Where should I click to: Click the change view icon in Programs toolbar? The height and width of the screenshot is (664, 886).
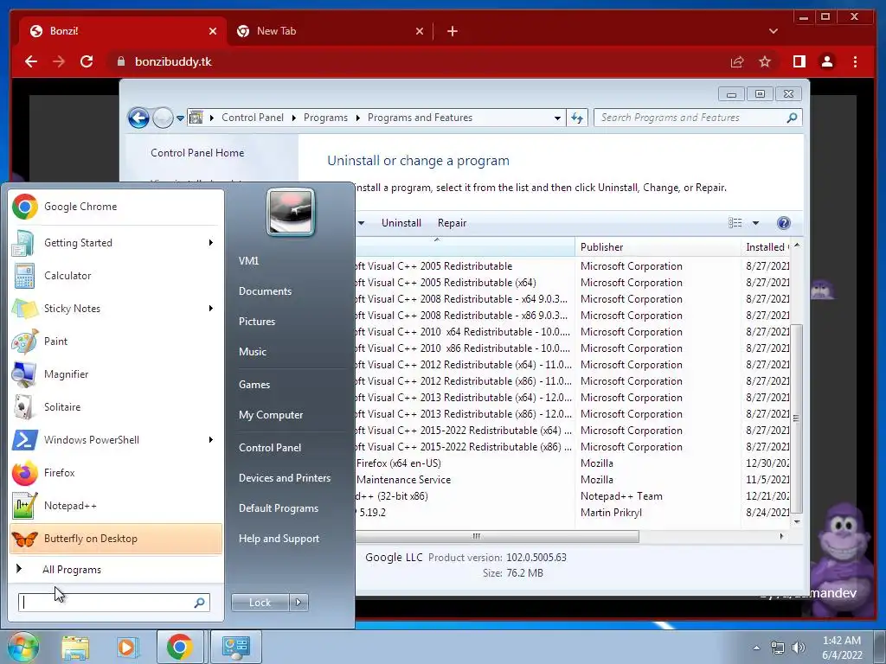[735, 223]
